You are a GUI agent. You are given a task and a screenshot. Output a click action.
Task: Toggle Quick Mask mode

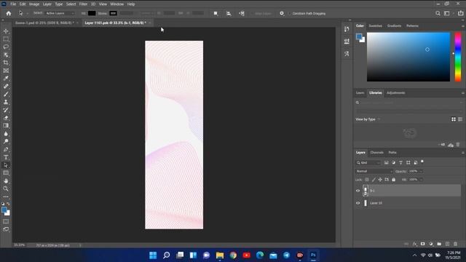tap(6, 221)
